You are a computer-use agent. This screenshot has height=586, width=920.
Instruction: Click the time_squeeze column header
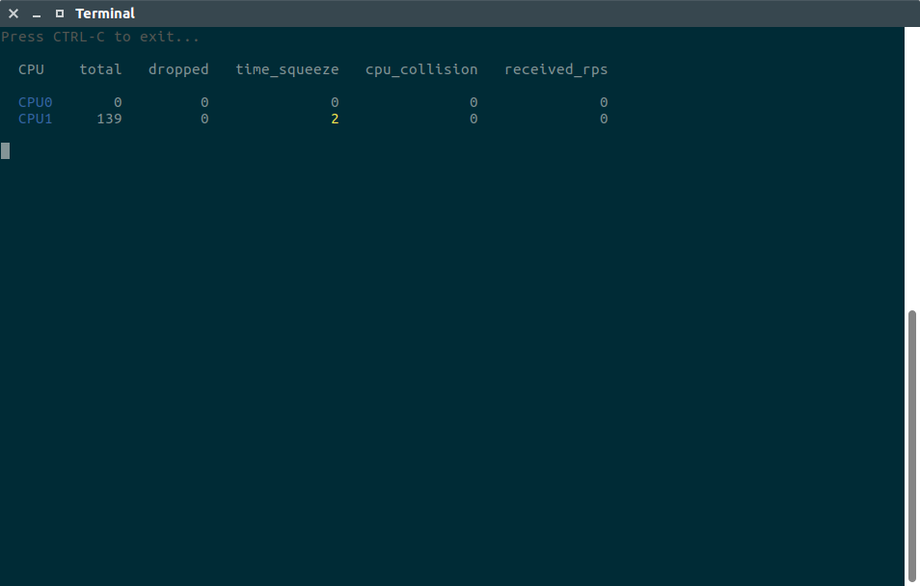pos(287,69)
